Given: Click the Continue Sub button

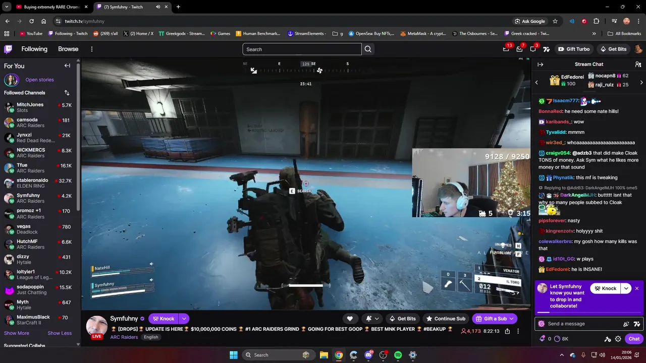Looking at the screenshot, I should pos(446,319).
